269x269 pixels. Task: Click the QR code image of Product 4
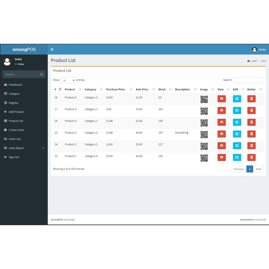pyautogui.click(x=204, y=123)
